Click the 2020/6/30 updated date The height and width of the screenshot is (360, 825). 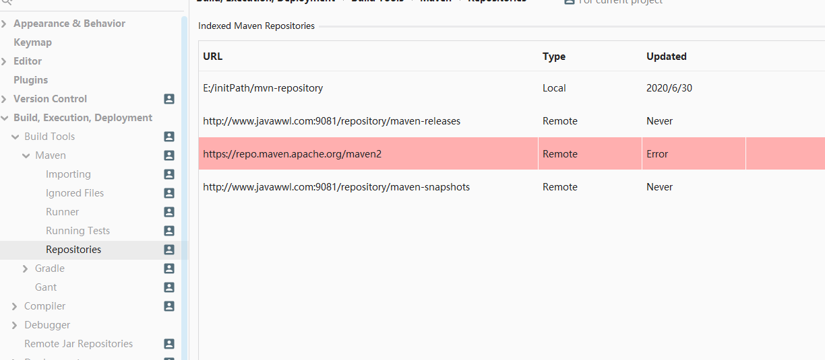coord(669,88)
